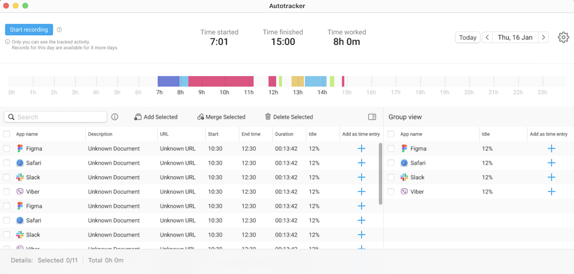Add first Safari row as time entry
The height and width of the screenshot is (274, 574).
pyautogui.click(x=362, y=163)
